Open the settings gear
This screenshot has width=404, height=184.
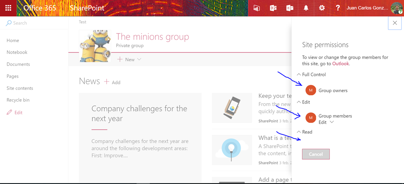click(x=322, y=8)
